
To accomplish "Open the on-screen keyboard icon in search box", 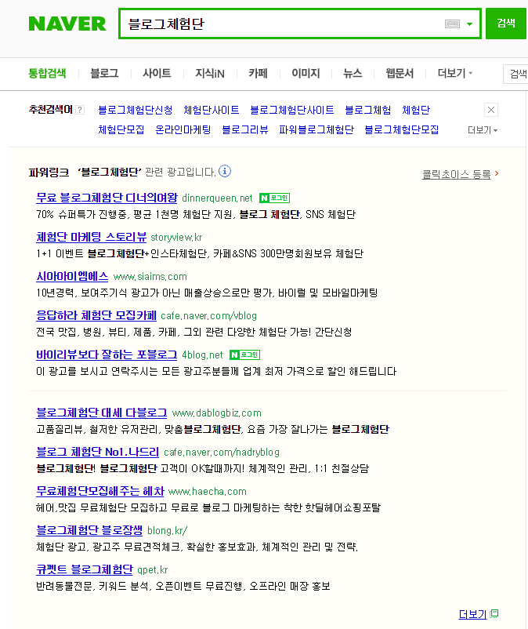I will tap(452, 24).
